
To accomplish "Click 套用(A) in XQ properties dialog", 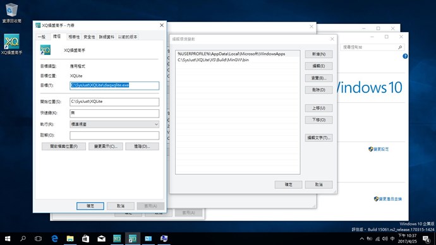I will coord(150,206).
